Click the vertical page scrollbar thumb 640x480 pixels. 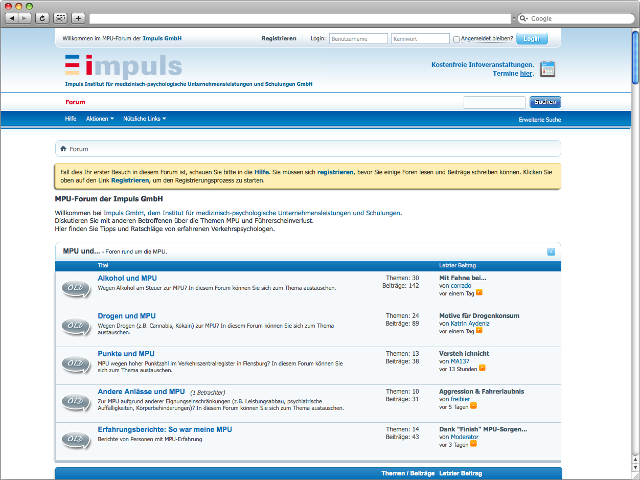point(635,57)
